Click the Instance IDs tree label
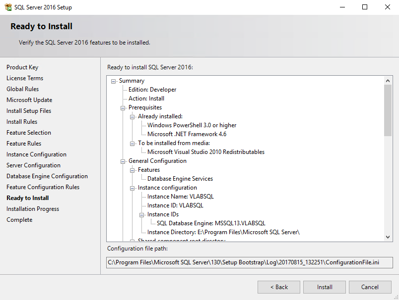Image resolution: width=399 pixels, height=300 pixels. point(163,214)
